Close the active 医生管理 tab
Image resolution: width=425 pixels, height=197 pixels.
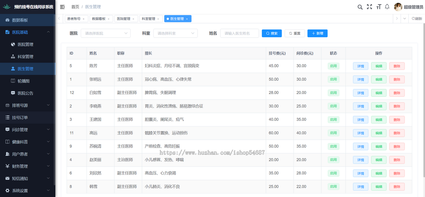pyautogui.click(x=187, y=19)
